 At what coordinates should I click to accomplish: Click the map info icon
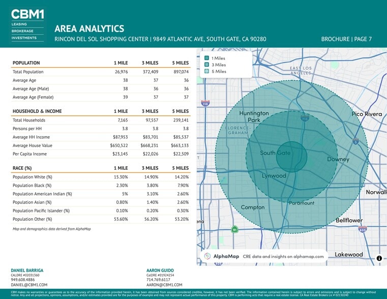(x=379, y=258)
